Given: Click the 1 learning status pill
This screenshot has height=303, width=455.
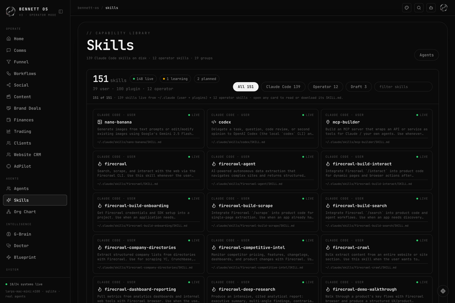Looking at the screenshot, I should [175, 79].
